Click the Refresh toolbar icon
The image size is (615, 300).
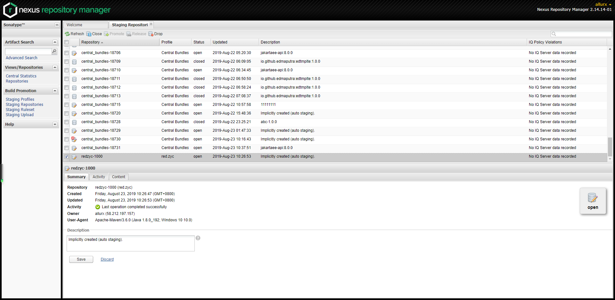coord(67,34)
